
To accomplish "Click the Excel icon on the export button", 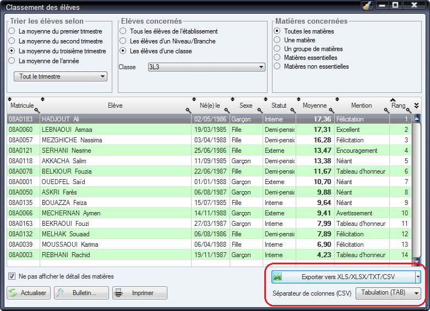I will pos(278,277).
